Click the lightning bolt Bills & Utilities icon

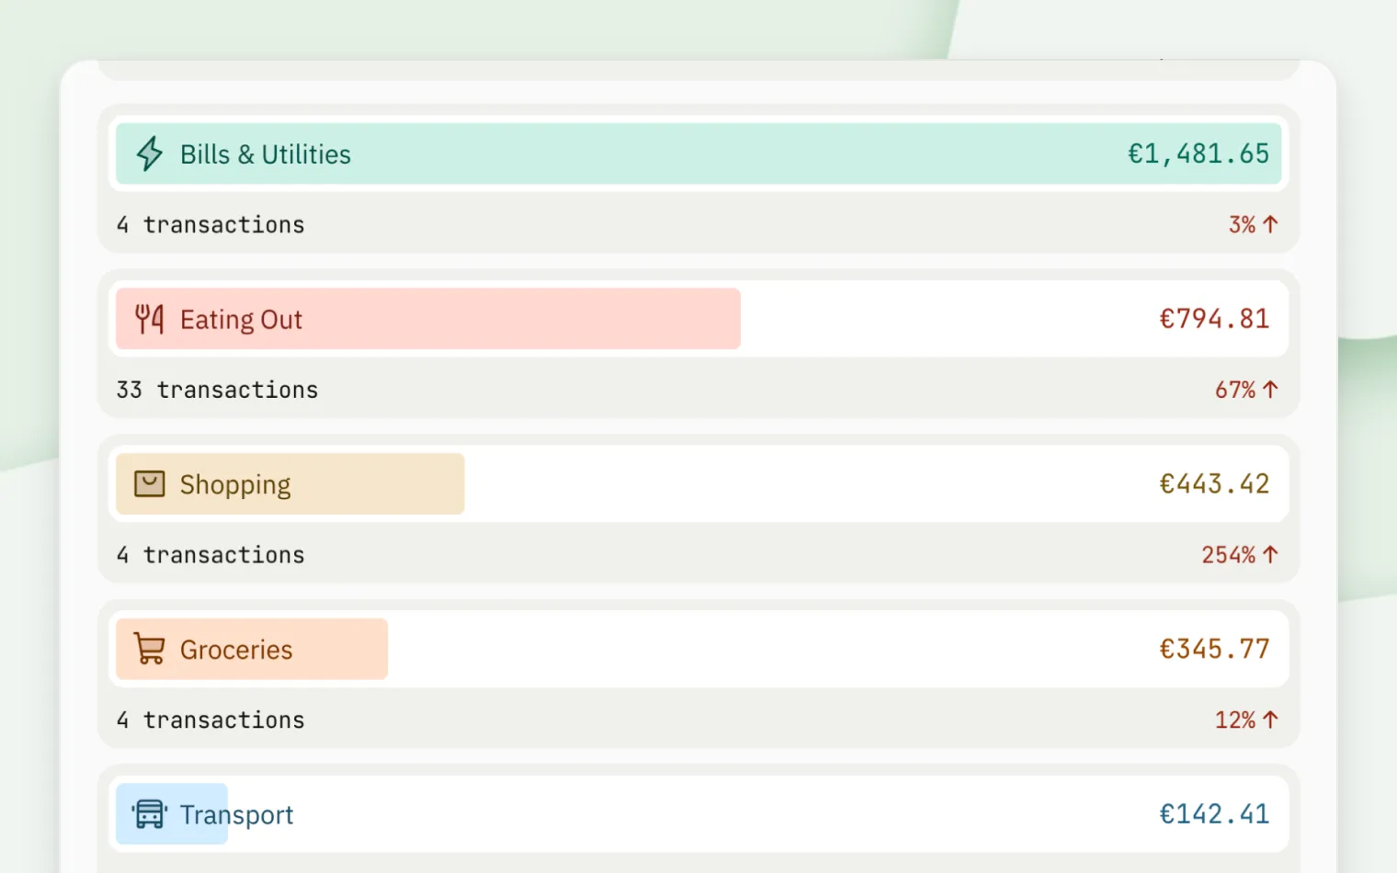(x=150, y=153)
